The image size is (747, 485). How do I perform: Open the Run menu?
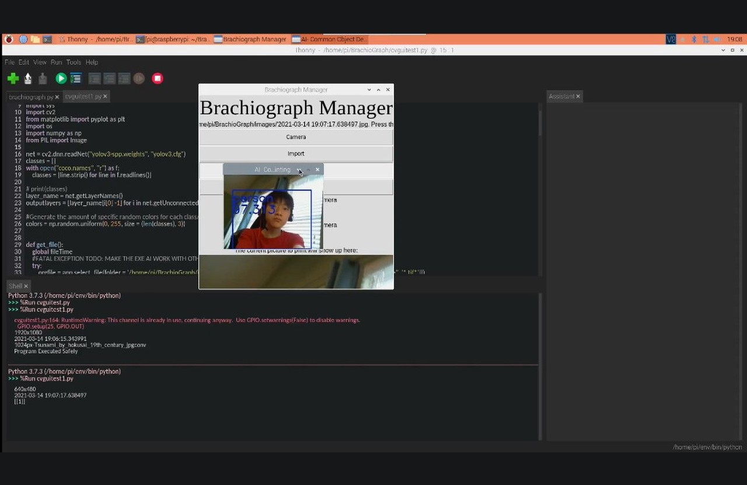(x=56, y=62)
